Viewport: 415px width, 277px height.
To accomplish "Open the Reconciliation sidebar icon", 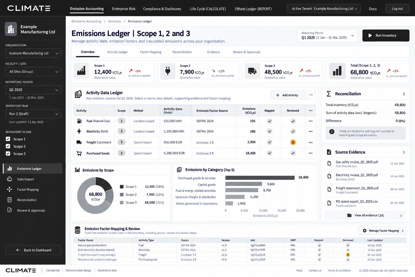I will pos(9,200).
